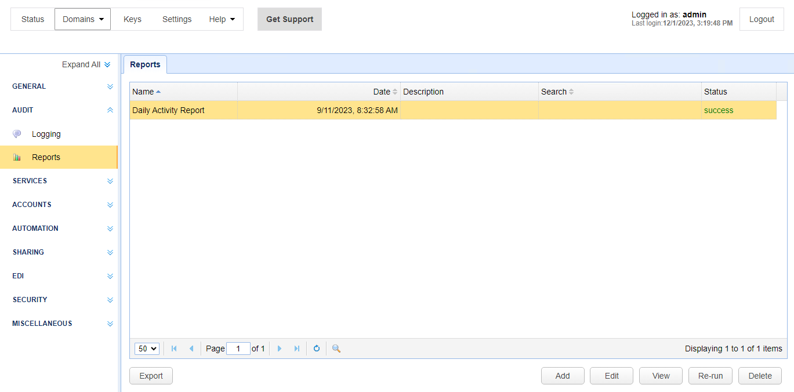The height and width of the screenshot is (392, 794).
Task: Click the page number input field
Action: (x=238, y=349)
